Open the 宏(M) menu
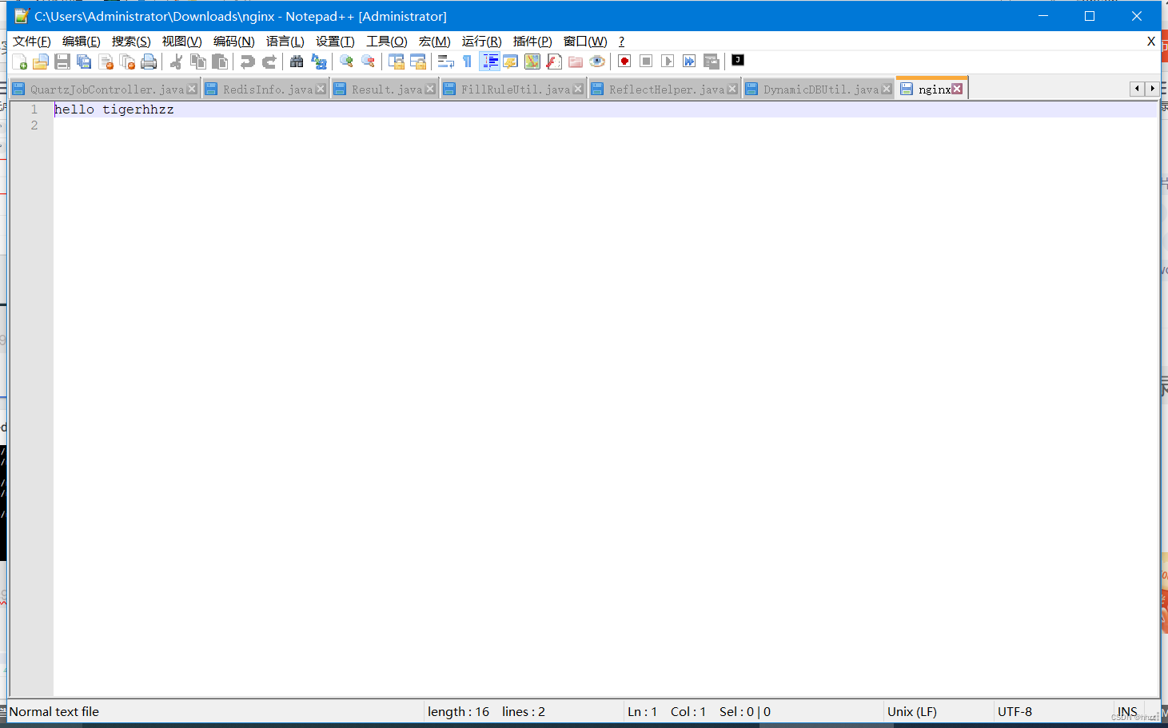Screen dimensions: 1168x728 [x=435, y=42]
